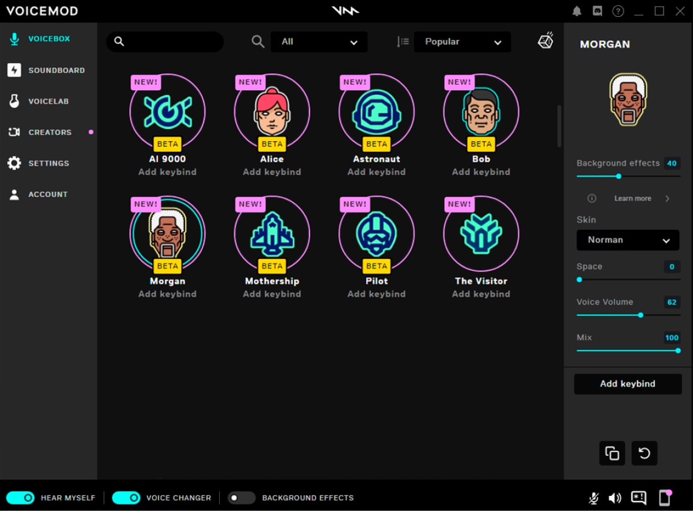The height and width of the screenshot is (511, 693).
Task: Open the notifications bell
Action: (x=577, y=11)
